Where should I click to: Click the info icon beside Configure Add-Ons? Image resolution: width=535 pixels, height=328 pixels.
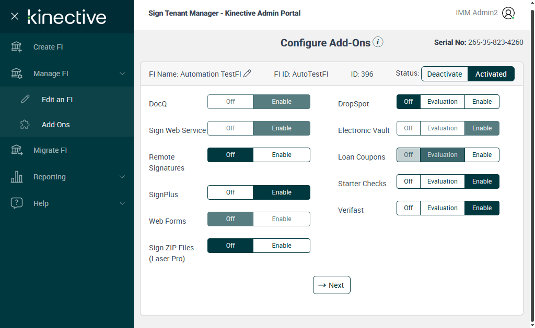(378, 42)
